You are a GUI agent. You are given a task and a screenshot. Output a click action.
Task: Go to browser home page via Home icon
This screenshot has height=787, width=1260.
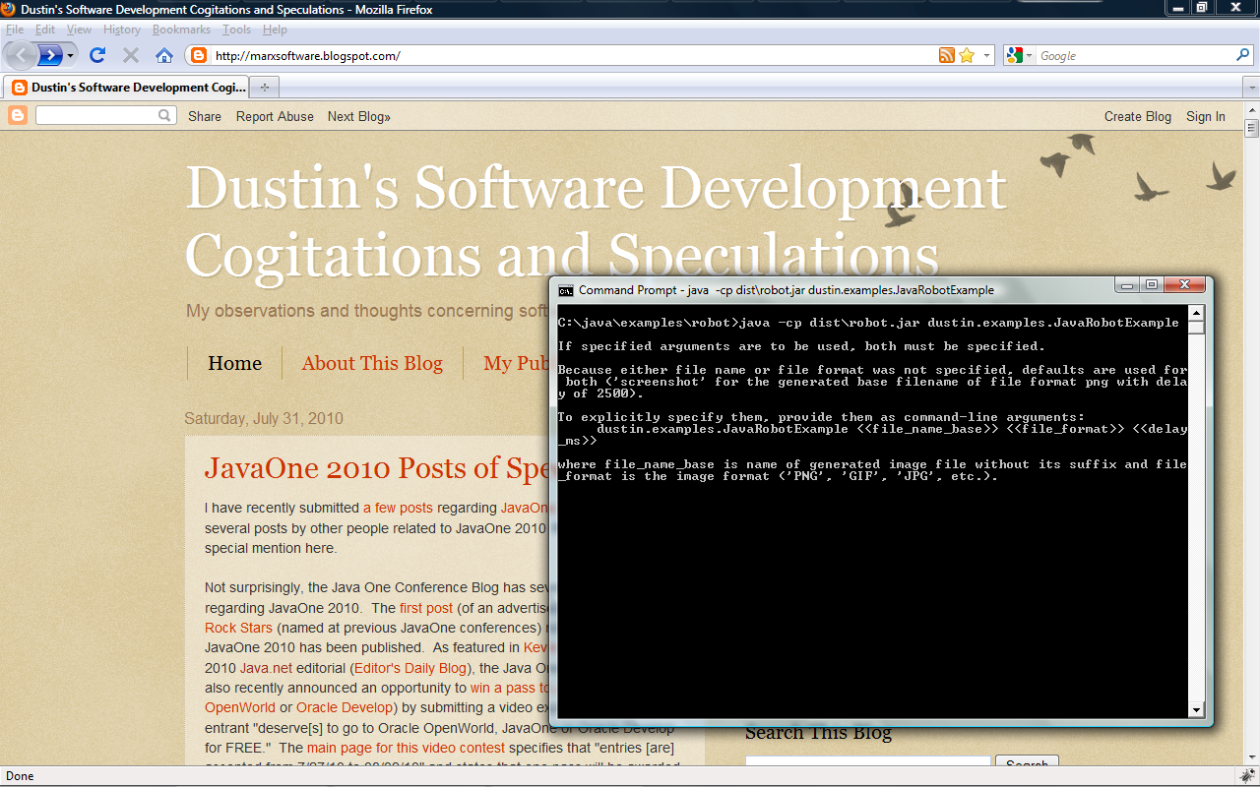click(163, 55)
